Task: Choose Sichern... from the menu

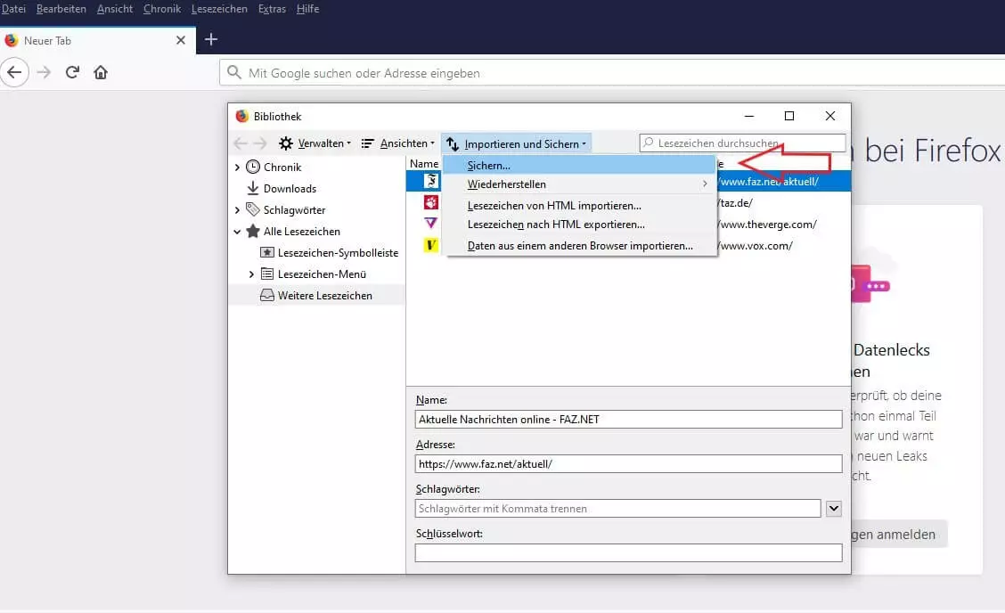Action: tap(489, 166)
